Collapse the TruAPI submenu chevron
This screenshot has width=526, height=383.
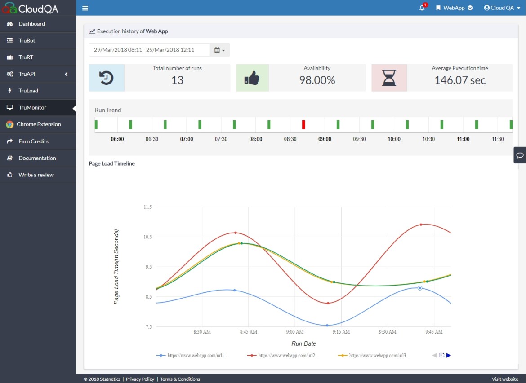[66, 74]
